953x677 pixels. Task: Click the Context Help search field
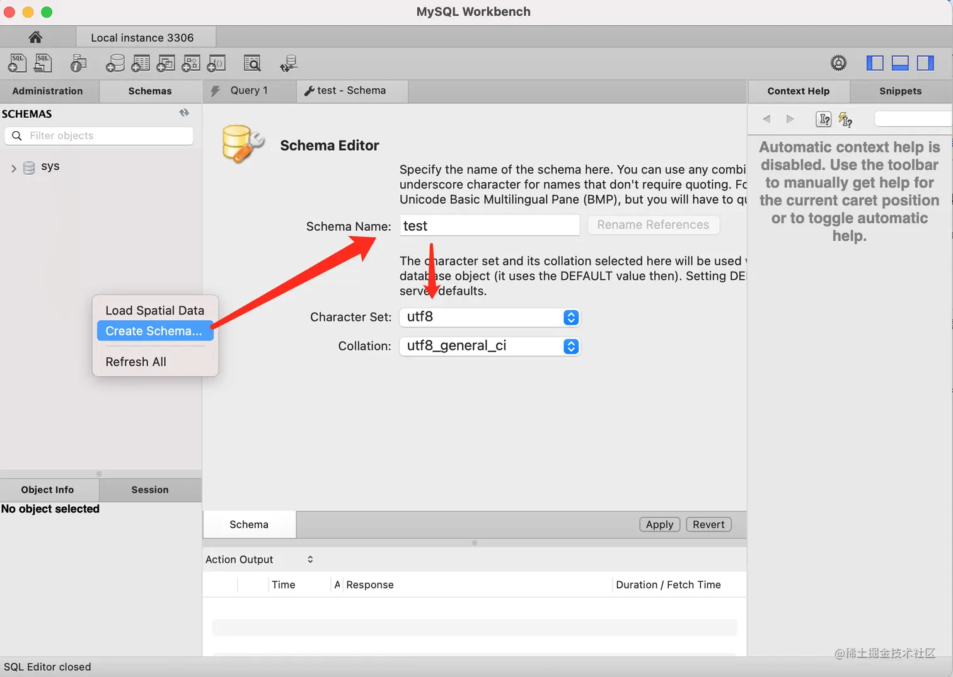(x=913, y=119)
